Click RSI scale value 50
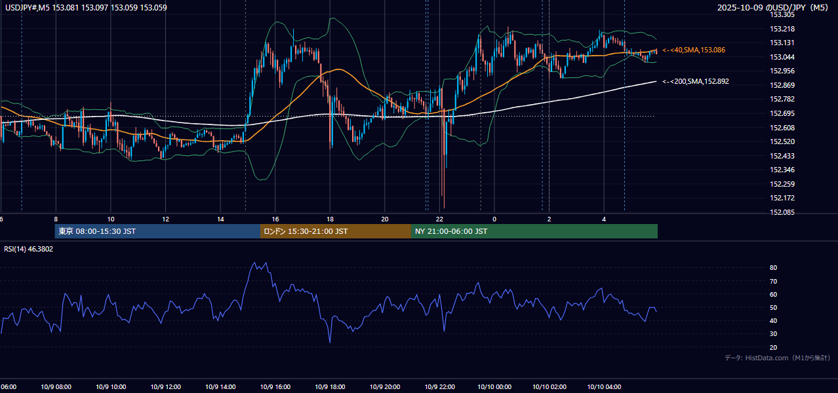This screenshot has height=393, width=838. pos(773,307)
